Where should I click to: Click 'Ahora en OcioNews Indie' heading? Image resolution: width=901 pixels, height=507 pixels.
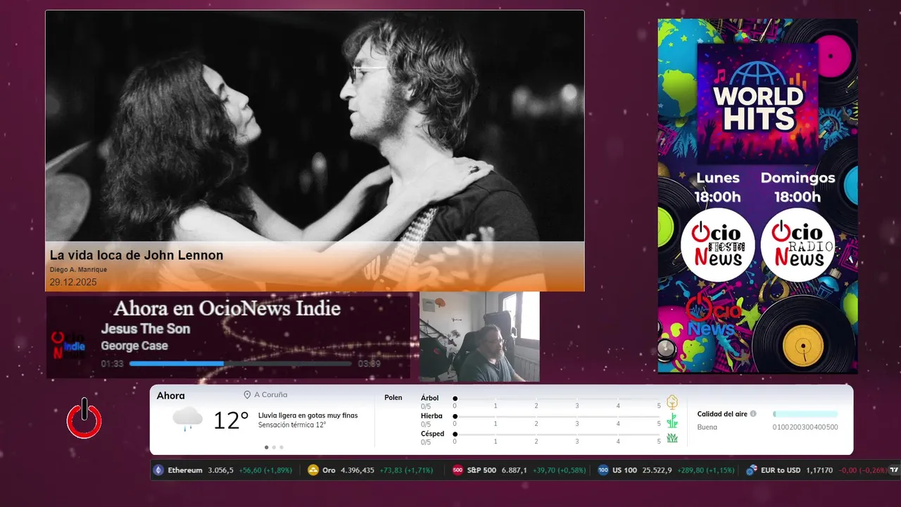227,308
